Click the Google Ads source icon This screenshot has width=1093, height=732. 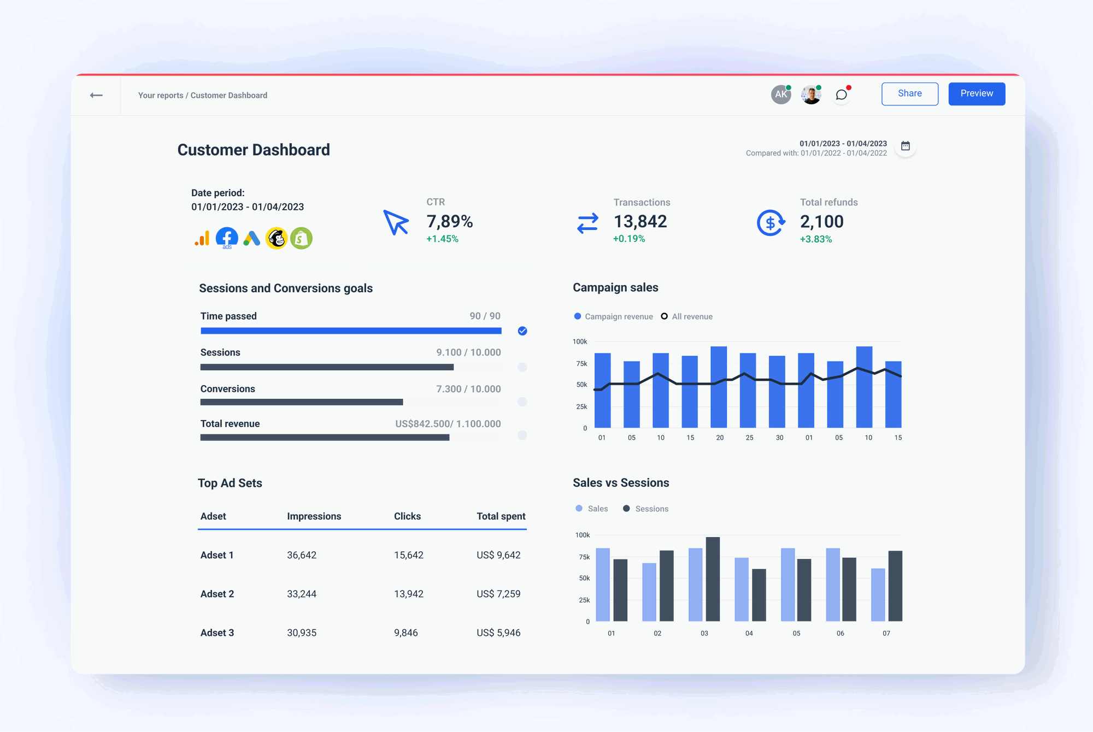251,238
